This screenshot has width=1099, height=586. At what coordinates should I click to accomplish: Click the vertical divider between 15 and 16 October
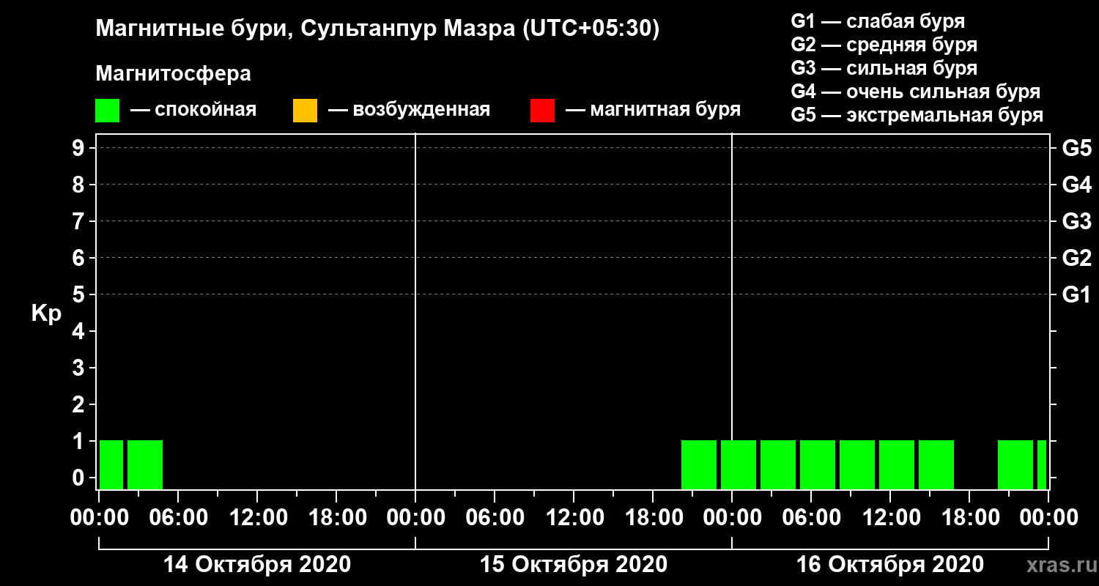732,311
